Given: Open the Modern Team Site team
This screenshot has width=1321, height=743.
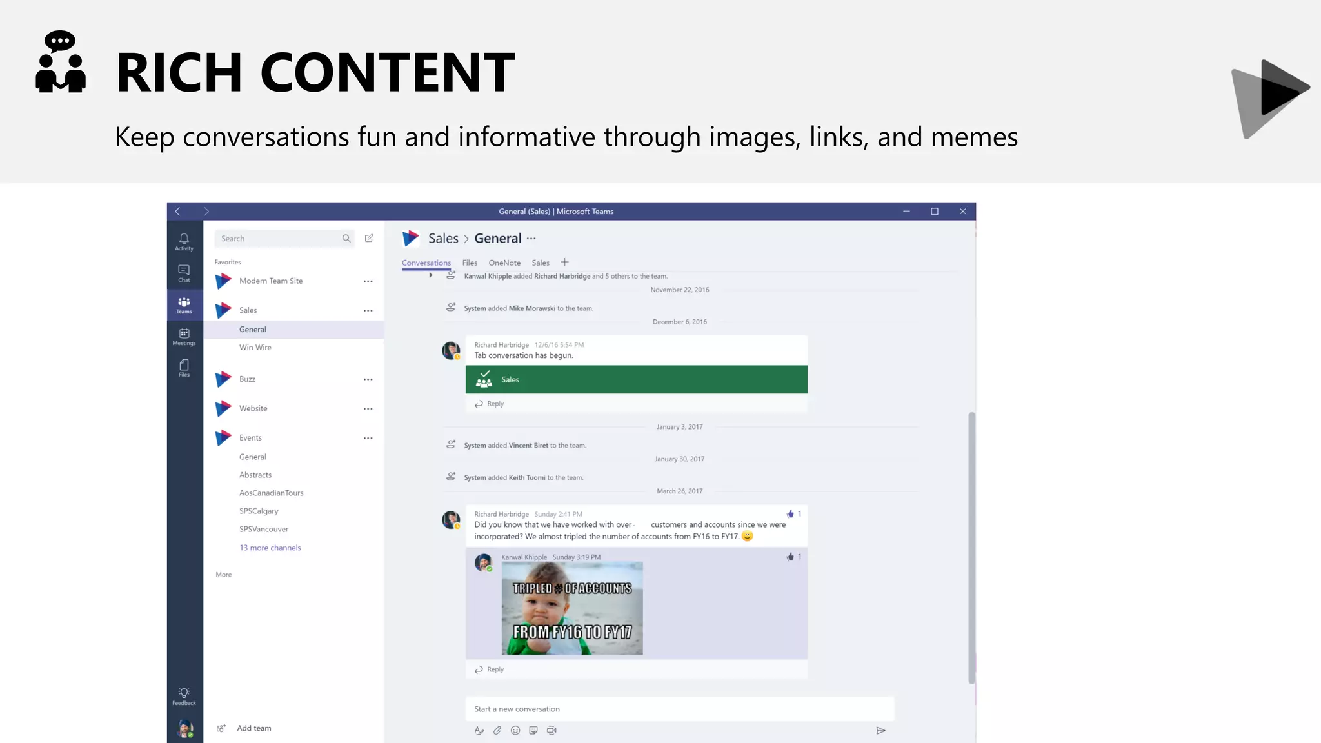Looking at the screenshot, I should tap(271, 281).
